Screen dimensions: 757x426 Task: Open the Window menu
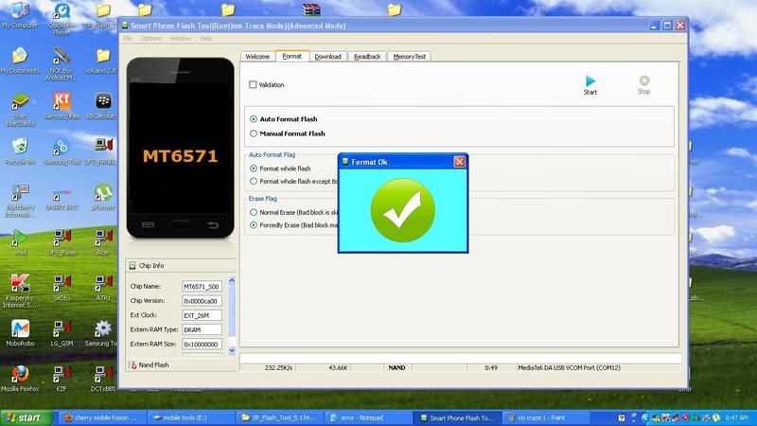(181, 38)
